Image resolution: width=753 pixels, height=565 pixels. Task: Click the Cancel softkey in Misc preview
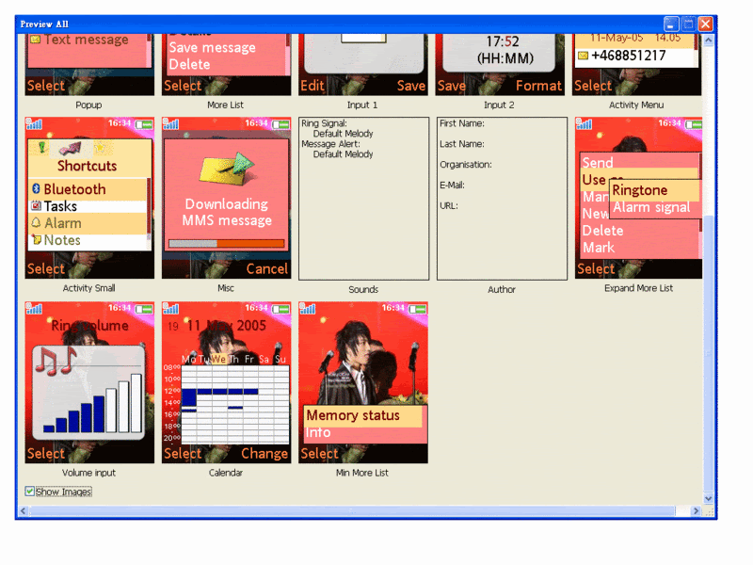(267, 268)
